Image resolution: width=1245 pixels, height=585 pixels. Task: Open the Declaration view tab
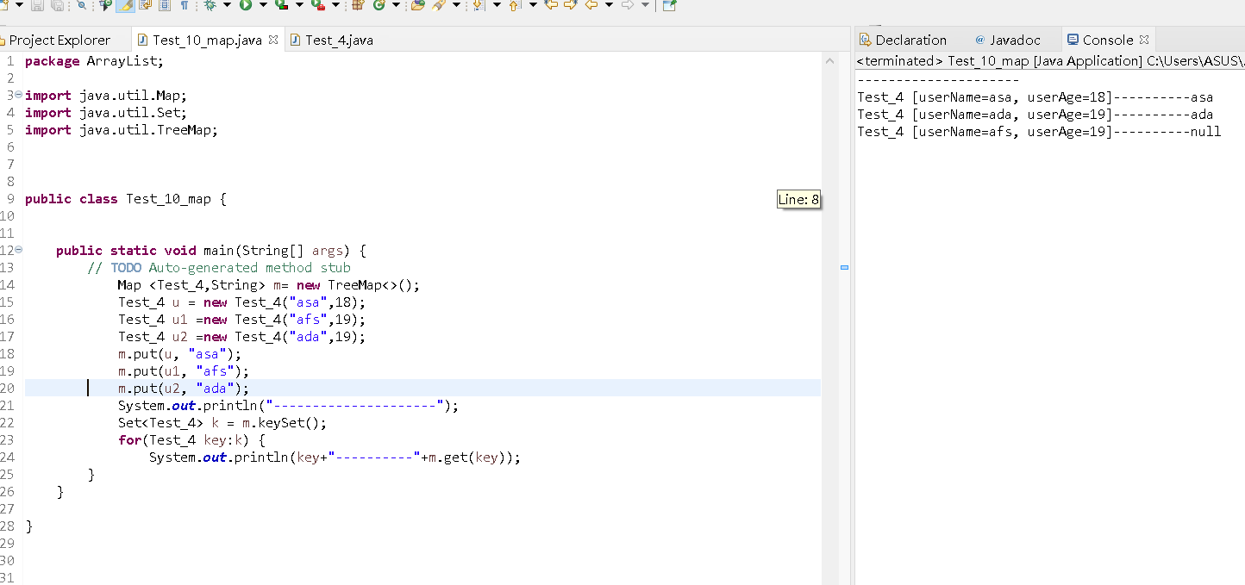(x=903, y=40)
